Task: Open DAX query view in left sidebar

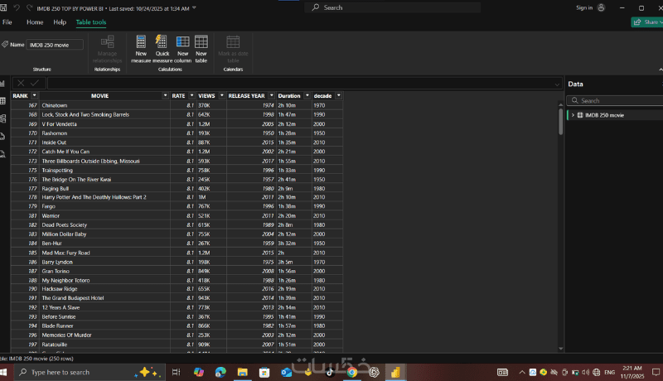Action: click(2, 137)
